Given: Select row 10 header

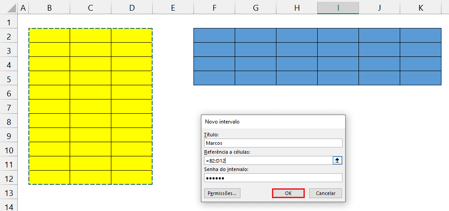Looking at the screenshot, I should pyautogui.click(x=9, y=150).
